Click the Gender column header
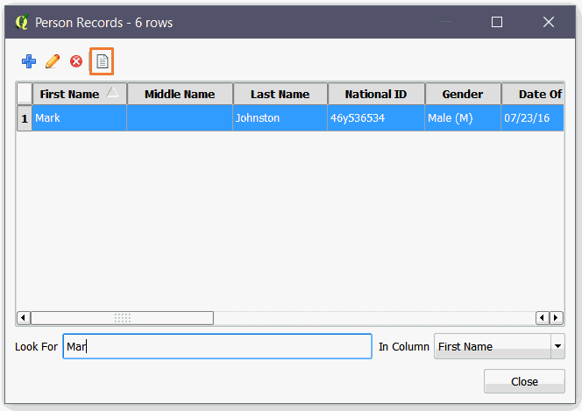Image resolution: width=582 pixels, height=411 pixels. tap(462, 95)
